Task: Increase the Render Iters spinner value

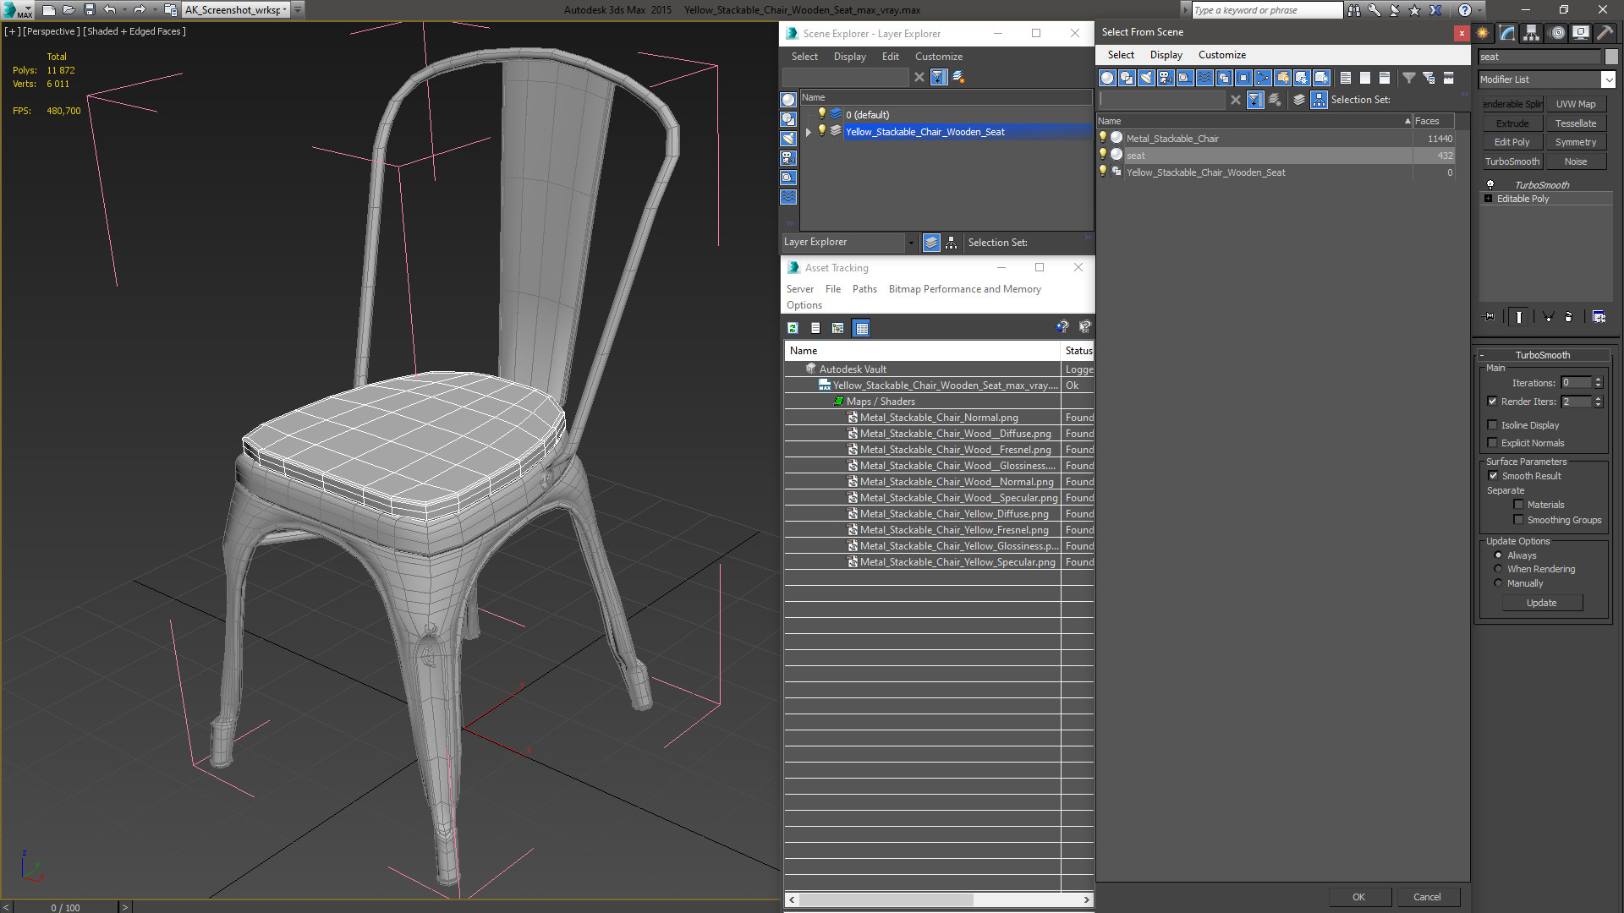Action: coord(1598,398)
